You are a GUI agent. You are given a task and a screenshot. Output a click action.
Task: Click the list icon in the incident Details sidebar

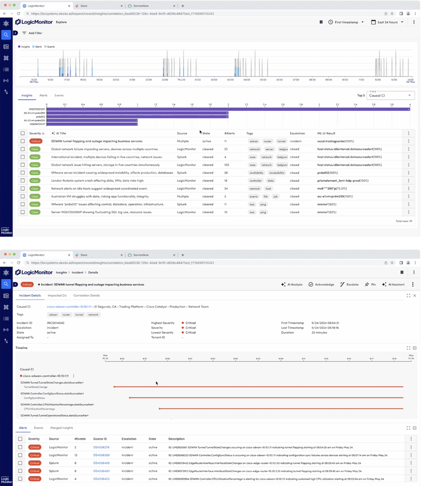[6, 318]
